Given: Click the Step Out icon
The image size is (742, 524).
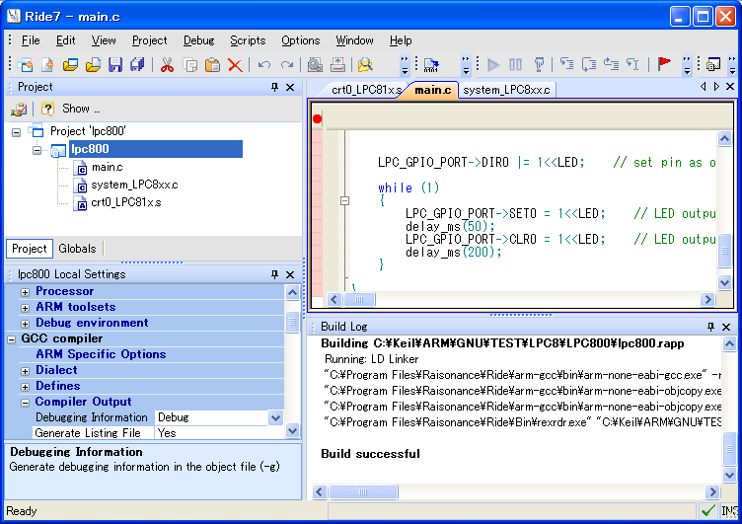Looking at the screenshot, I should pos(611,63).
